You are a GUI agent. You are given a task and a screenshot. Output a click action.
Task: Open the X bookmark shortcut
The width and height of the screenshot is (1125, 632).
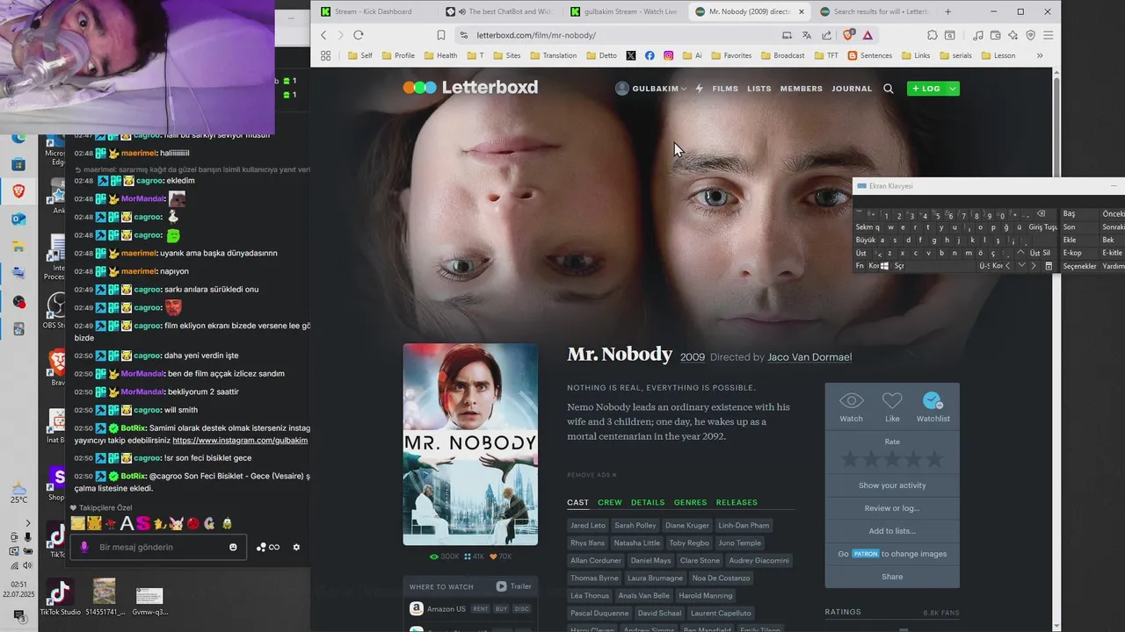(631, 55)
